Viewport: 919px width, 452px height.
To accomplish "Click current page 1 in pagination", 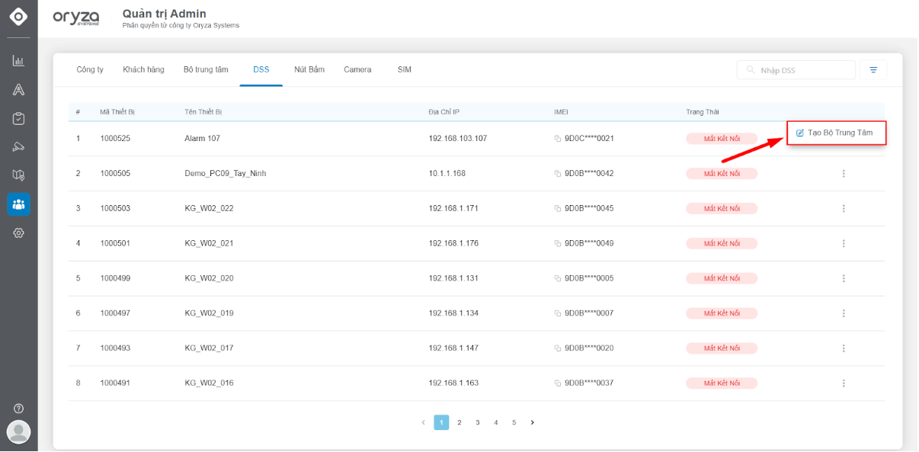I will pos(441,422).
